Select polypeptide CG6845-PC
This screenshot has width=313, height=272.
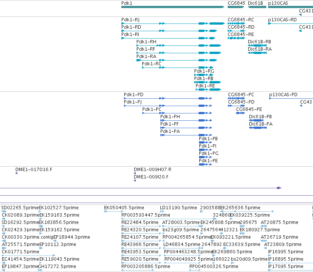tap(241, 95)
